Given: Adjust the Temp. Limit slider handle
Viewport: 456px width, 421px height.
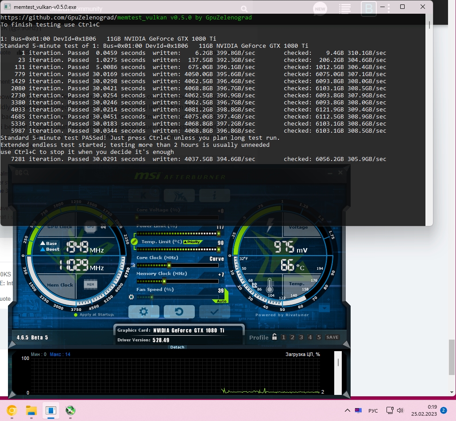Looking at the screenshot, I should 218,249.
